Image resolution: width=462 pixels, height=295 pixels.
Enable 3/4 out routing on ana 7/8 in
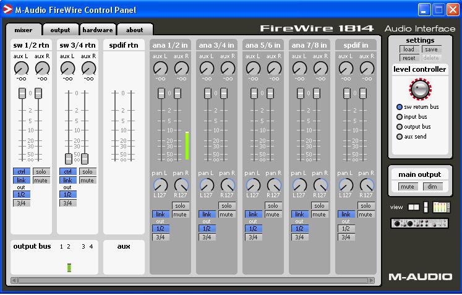(x=300, y=237)
